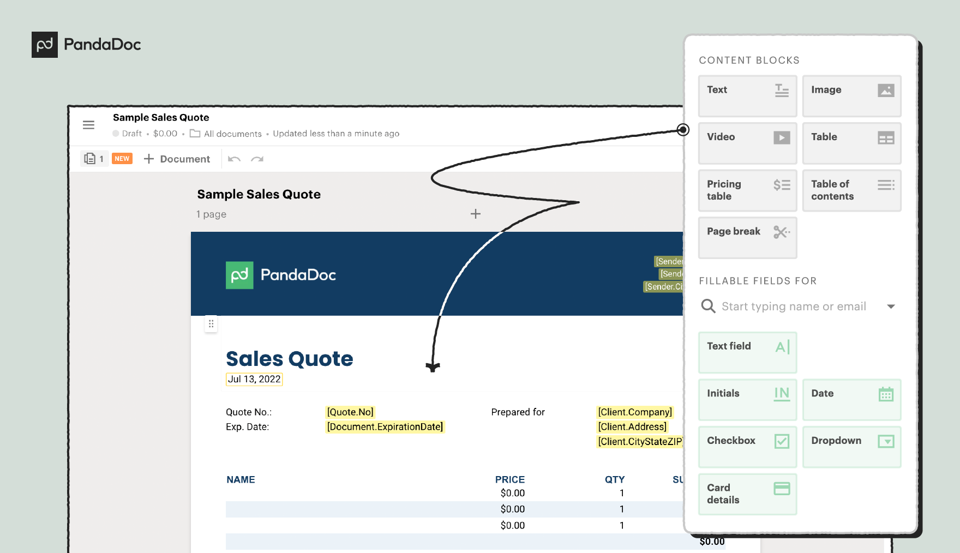
Task: Click the PRICE column header
Action: [510, 479]
